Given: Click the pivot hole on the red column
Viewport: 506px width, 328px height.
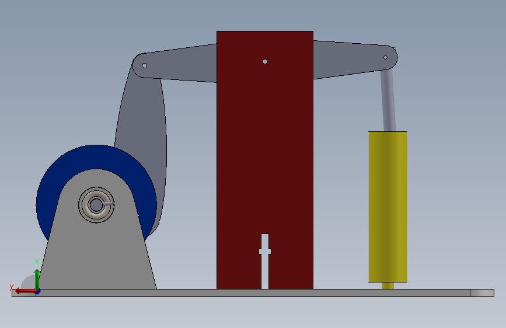Looking at the screenshot, I should click(265, 62).
